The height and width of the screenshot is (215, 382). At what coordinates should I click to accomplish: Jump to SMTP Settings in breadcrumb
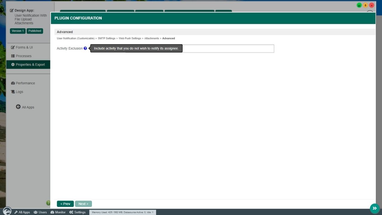(x=107, y=39)
